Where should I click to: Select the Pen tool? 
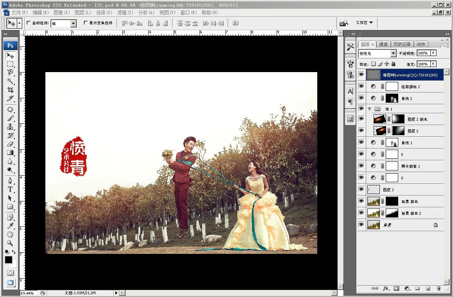pyautogui.click(x=10, y=181)
